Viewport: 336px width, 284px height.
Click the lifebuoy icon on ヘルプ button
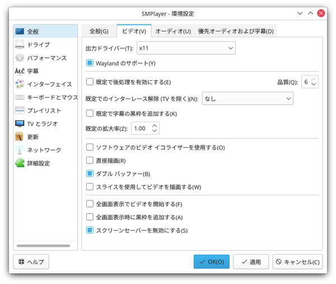point(21,262)
